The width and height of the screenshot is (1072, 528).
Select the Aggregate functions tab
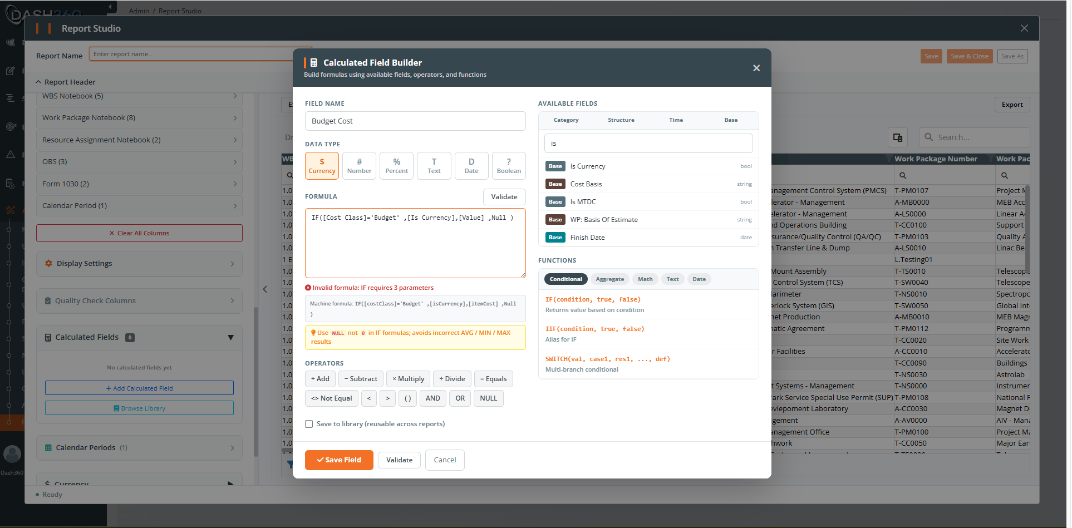[609, 279]
